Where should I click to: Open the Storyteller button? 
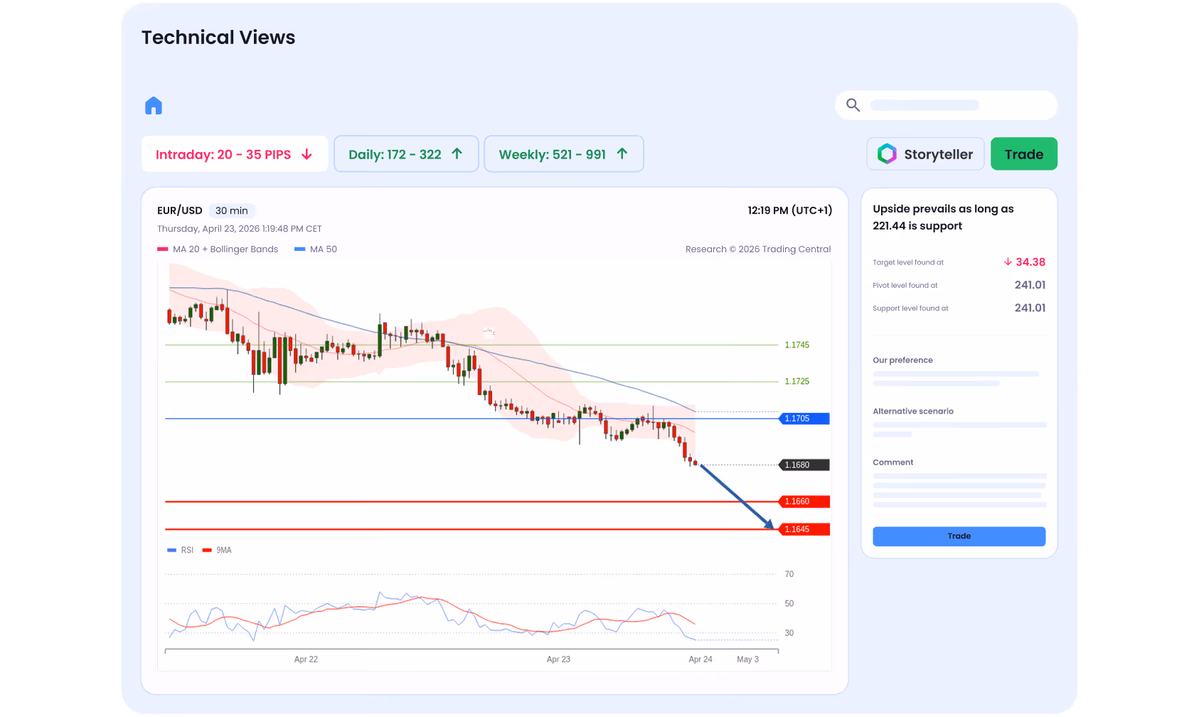(925, 154)
